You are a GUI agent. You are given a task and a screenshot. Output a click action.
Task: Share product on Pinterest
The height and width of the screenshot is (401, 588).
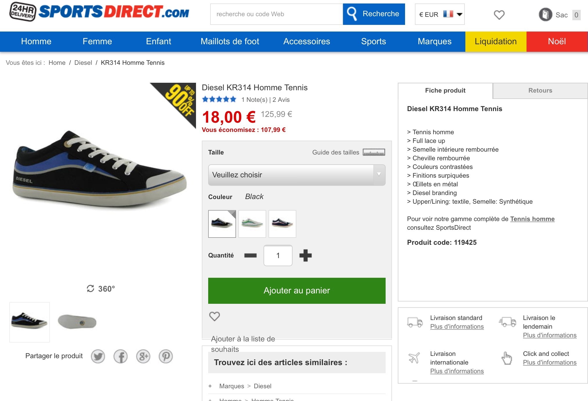pos(166,356)
